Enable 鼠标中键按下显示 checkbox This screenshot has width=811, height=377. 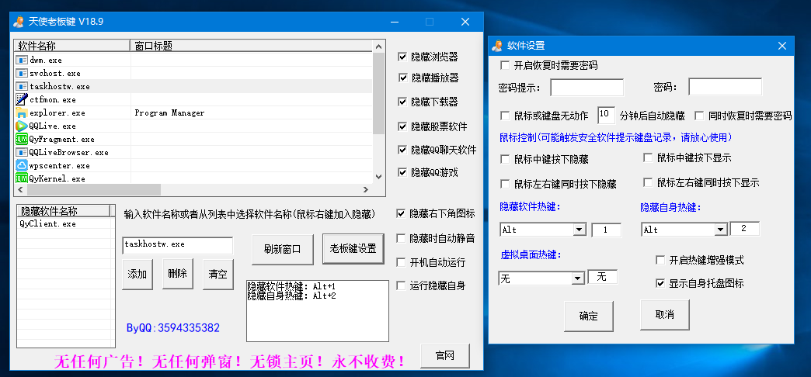pos(648,157)
